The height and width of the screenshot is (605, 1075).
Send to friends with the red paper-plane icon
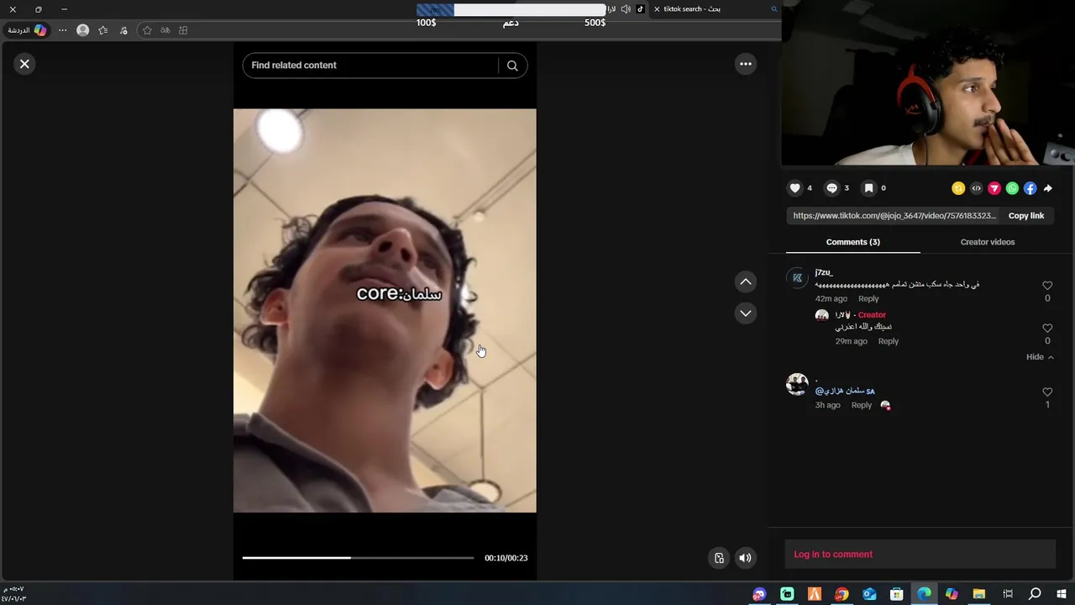pos(994,188)
